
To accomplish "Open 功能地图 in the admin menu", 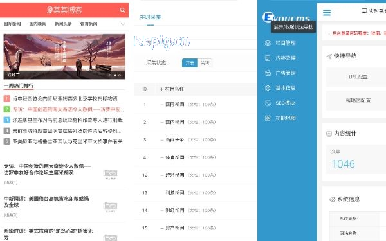I will tap(286, 118).
